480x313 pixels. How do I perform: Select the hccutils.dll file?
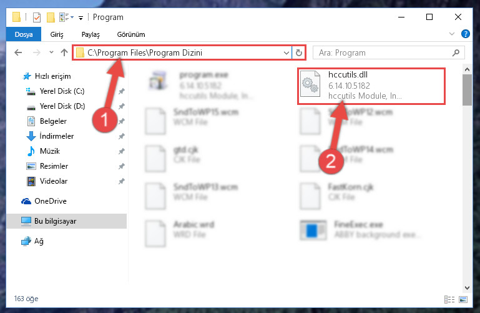[x=371, y=86]
